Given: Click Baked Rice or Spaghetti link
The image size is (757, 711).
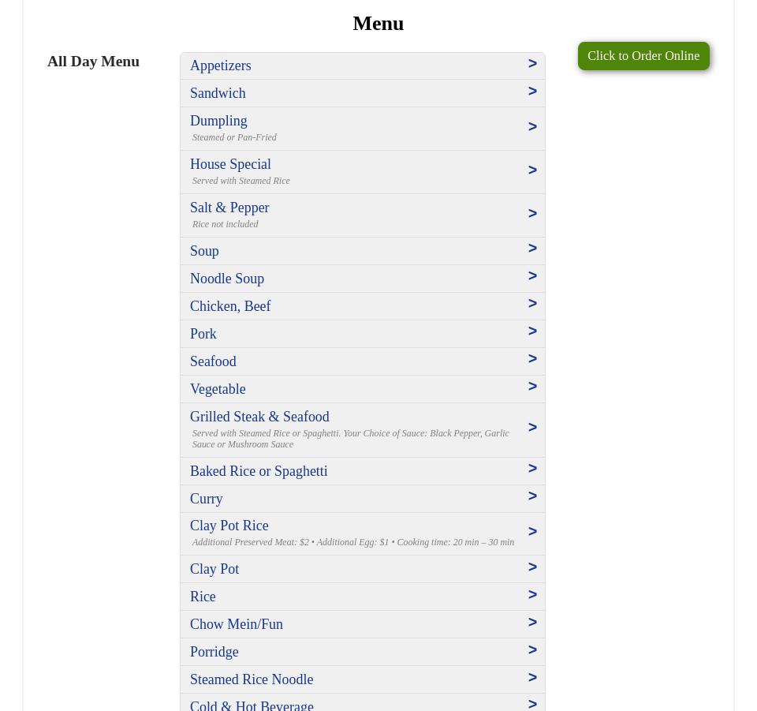Looking at the screenshot, I should point(259,471).
